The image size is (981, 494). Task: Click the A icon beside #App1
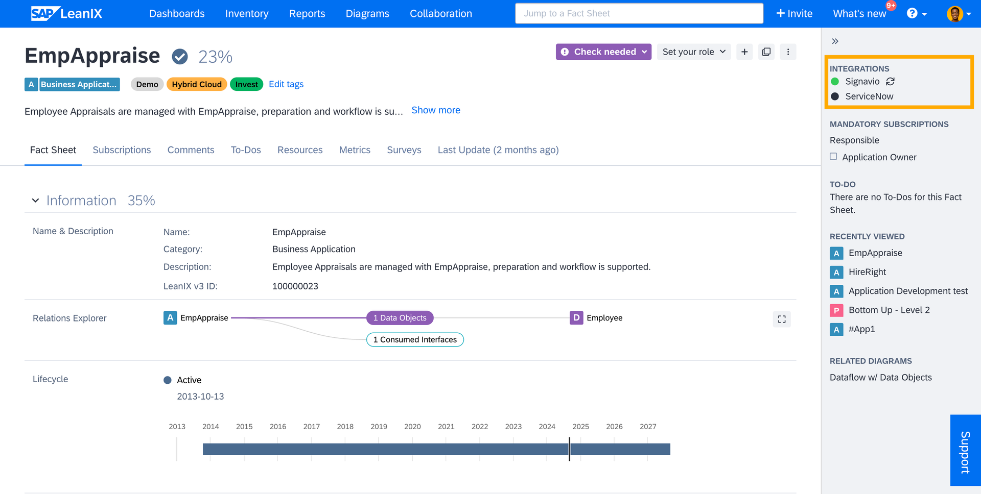(x=836, y=330)
